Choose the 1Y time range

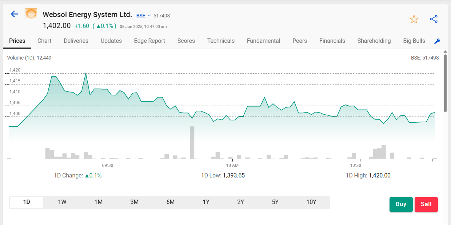206,202
